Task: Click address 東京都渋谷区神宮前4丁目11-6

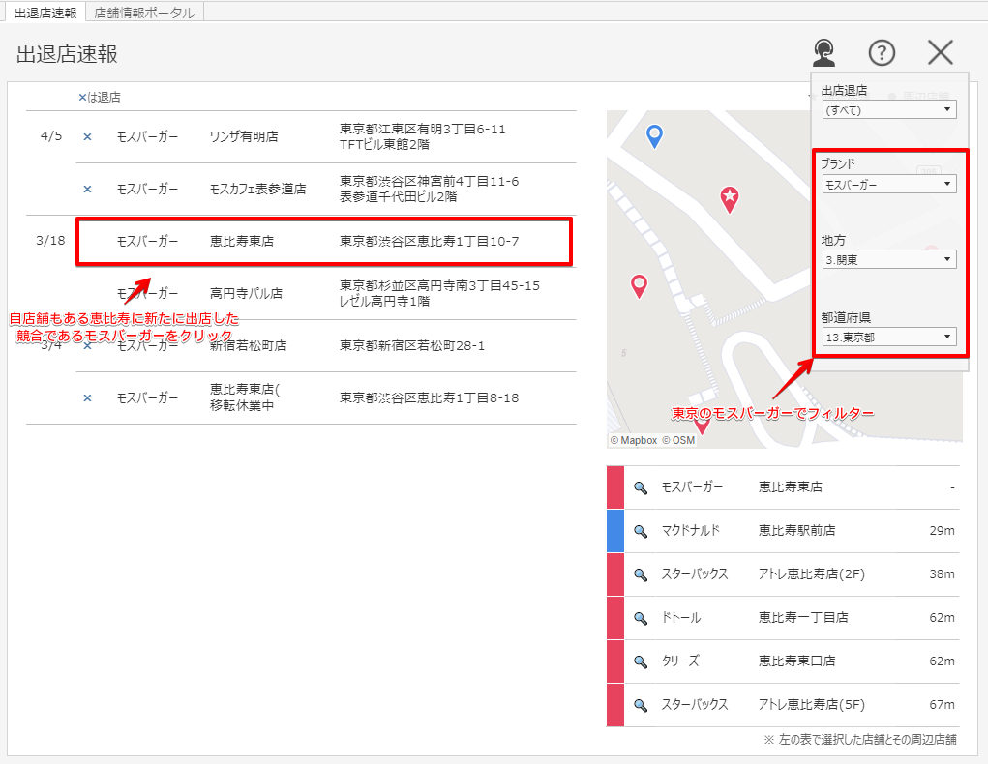Action: 429,182
